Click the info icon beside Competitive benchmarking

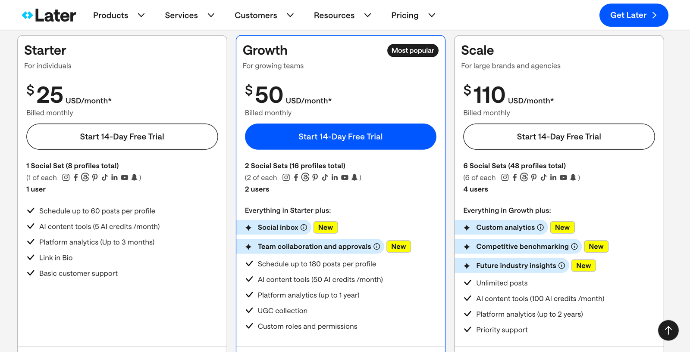coord(575,246)
